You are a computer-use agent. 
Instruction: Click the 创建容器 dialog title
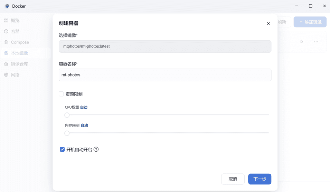(x=69, y=23)
